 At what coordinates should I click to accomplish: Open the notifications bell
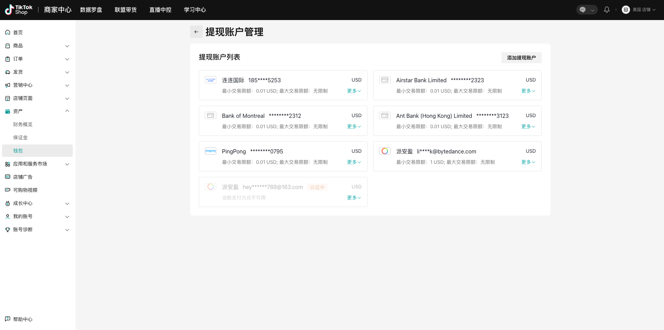point(607,10)
